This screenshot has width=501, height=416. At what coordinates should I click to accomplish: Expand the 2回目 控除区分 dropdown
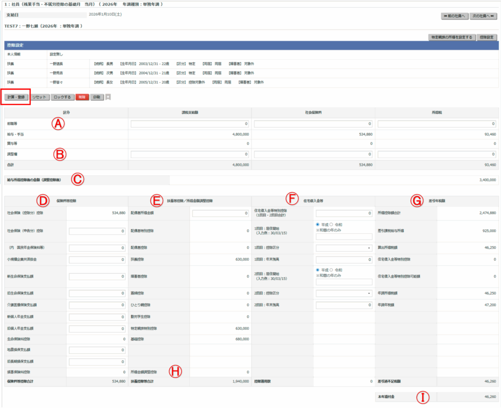pyautogui.click(x=344, y=294)
